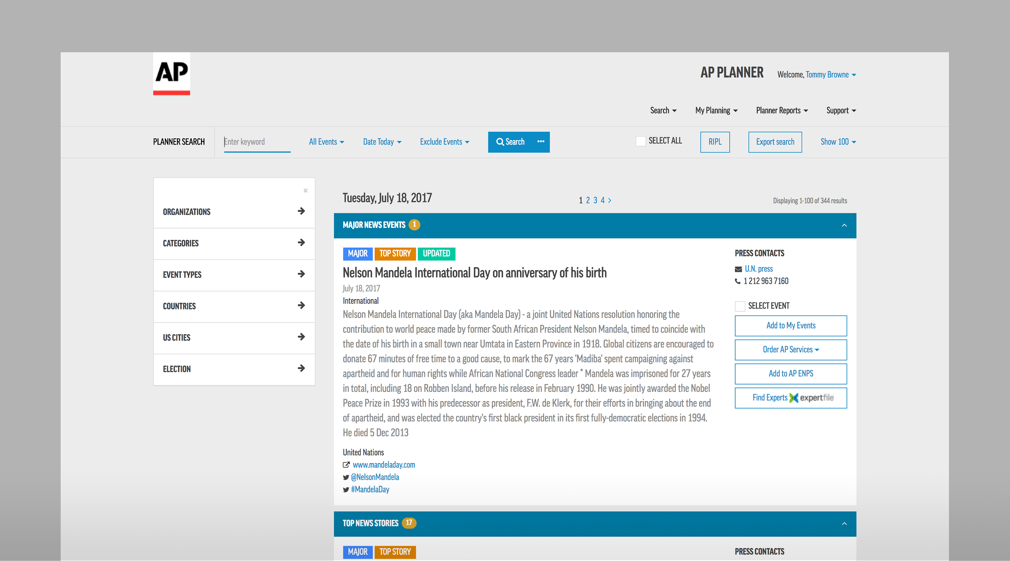Click the Organizations arrow icon
Viewport: 1010px width, 561px height.
301,211
